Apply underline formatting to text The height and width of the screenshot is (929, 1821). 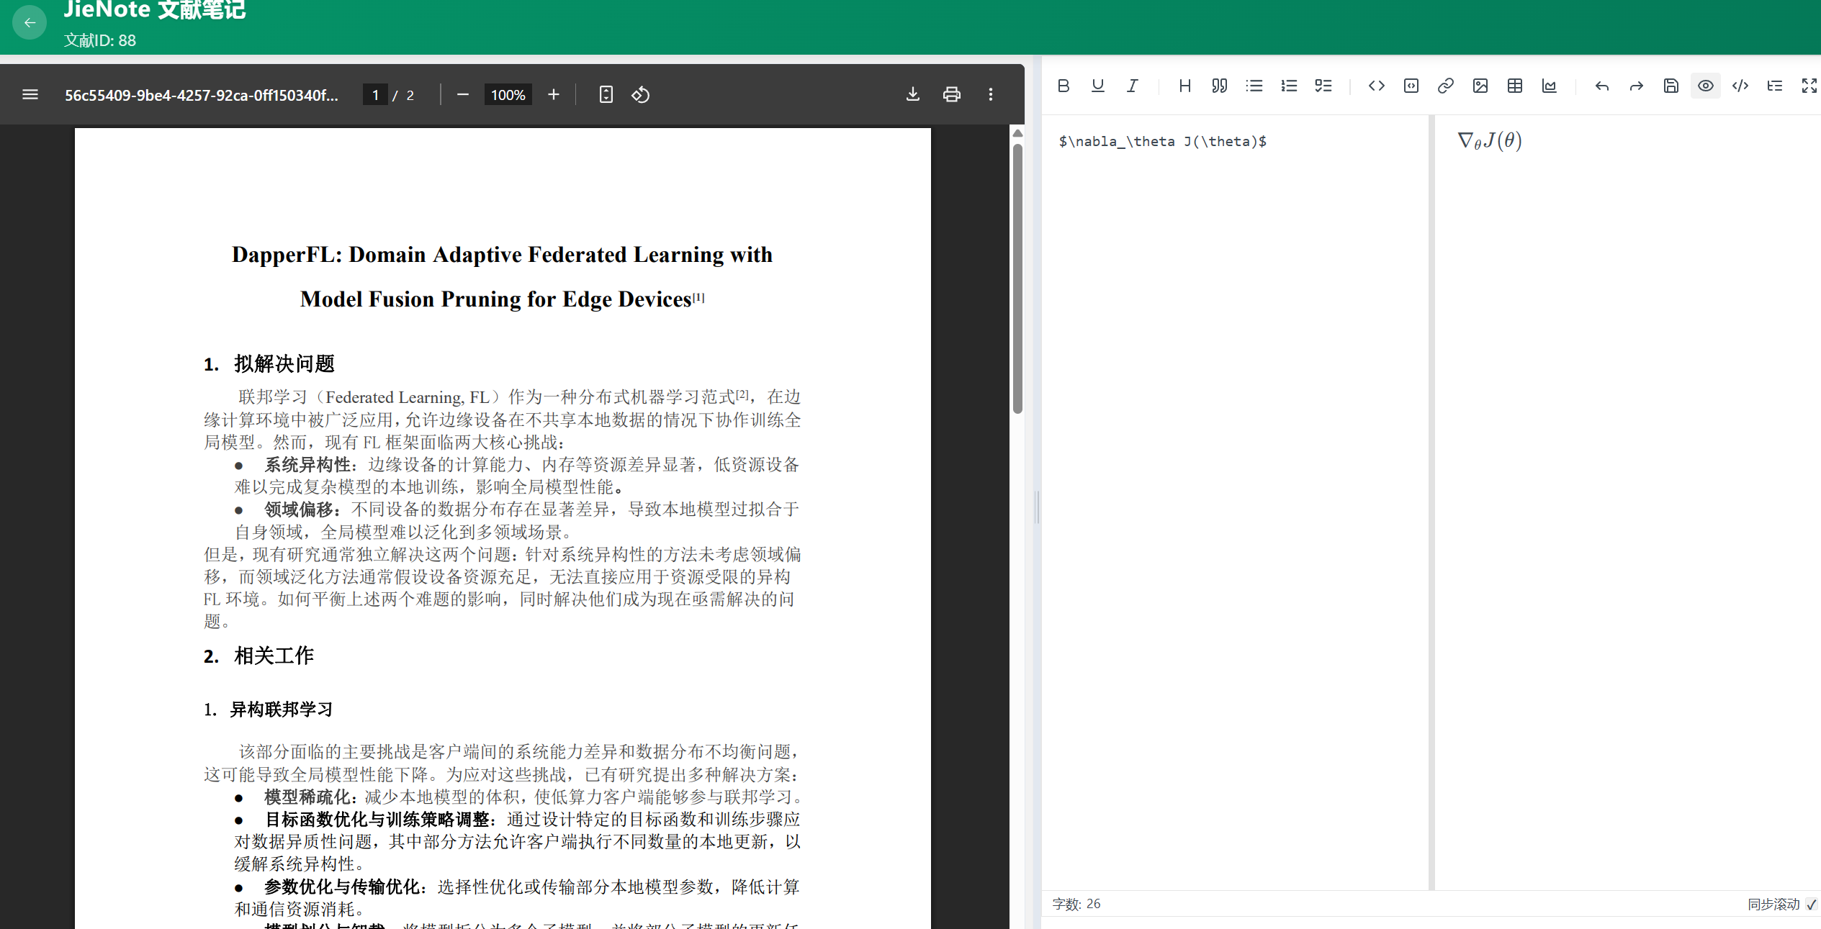pos(1097,86)
